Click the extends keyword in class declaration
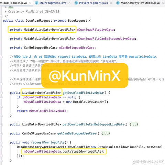This screenshot has width=165, height=165. tap(60, 21)
